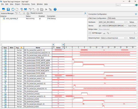This screenshot has width=138, height=109.
Task: Click the Refresh button
Action: click(132, 38)
